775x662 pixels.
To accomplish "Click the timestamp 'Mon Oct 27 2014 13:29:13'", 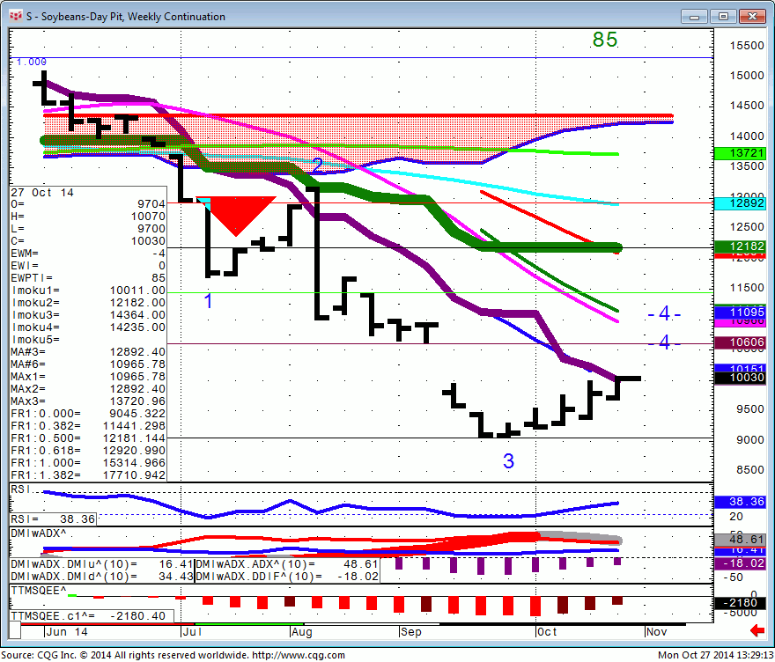I will [715, 655].
